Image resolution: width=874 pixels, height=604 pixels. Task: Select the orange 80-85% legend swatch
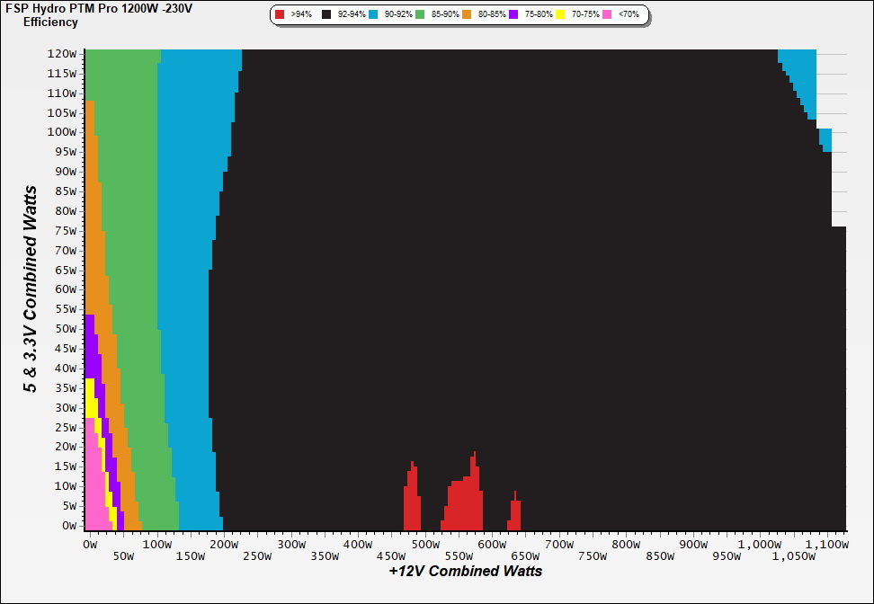pos(467,15)
